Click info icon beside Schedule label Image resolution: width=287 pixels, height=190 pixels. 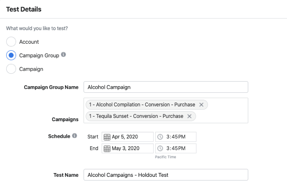[75, 136]
